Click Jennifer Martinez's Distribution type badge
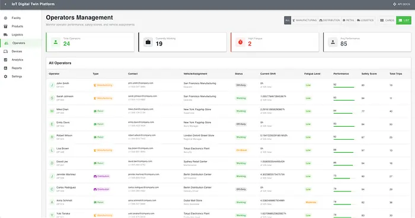 [101, 176]
